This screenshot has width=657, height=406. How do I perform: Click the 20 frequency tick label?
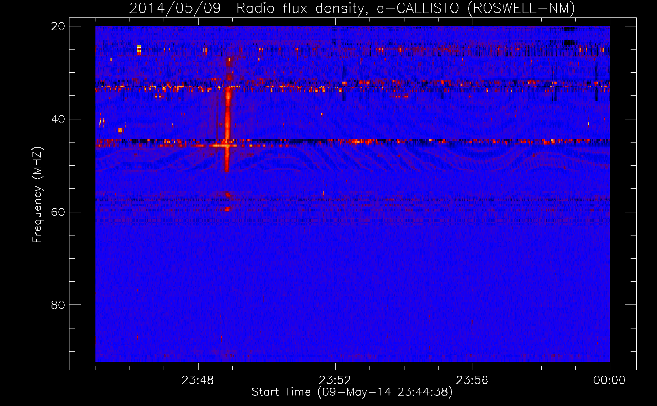[58, 26]
